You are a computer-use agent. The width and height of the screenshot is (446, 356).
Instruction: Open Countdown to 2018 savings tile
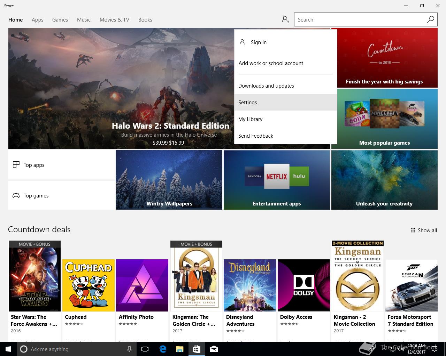tap(384, 58)
